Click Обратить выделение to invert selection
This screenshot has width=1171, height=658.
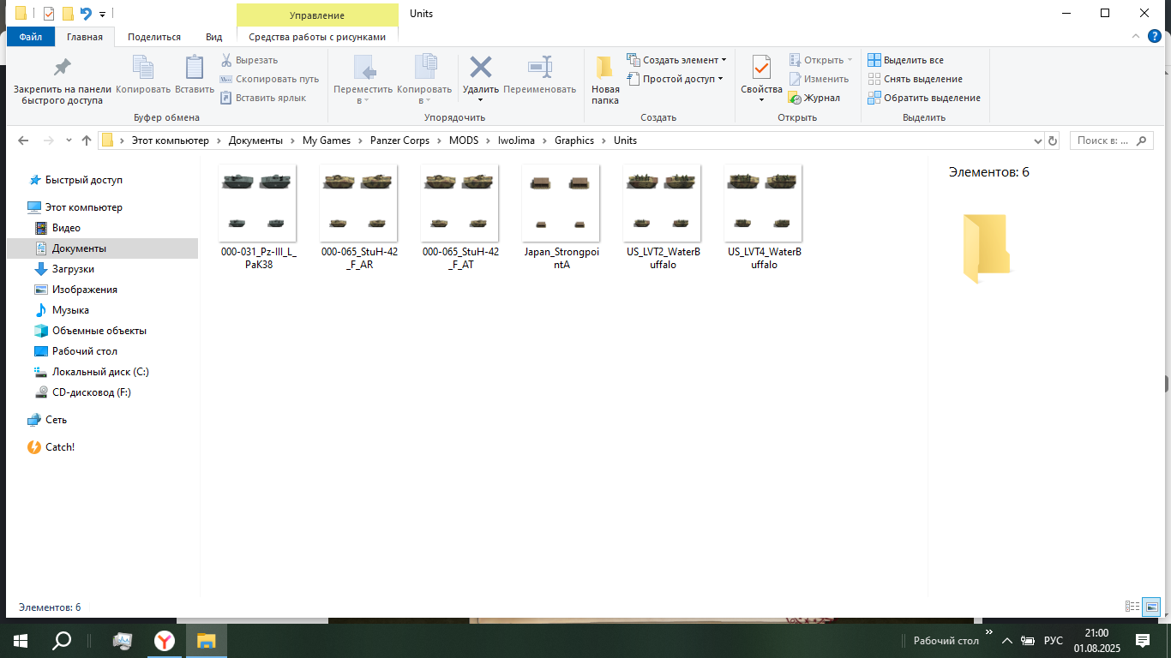pyautogui.click(x=924, y=98)
